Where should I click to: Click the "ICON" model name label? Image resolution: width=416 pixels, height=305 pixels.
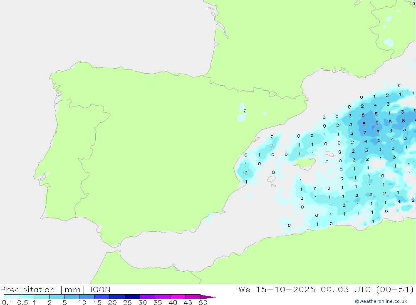click(x=100, y=290)
